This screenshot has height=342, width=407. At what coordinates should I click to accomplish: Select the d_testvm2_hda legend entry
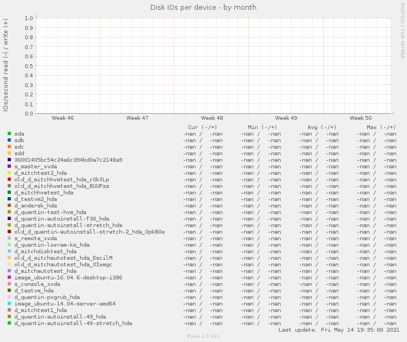(x=35, y=199)
